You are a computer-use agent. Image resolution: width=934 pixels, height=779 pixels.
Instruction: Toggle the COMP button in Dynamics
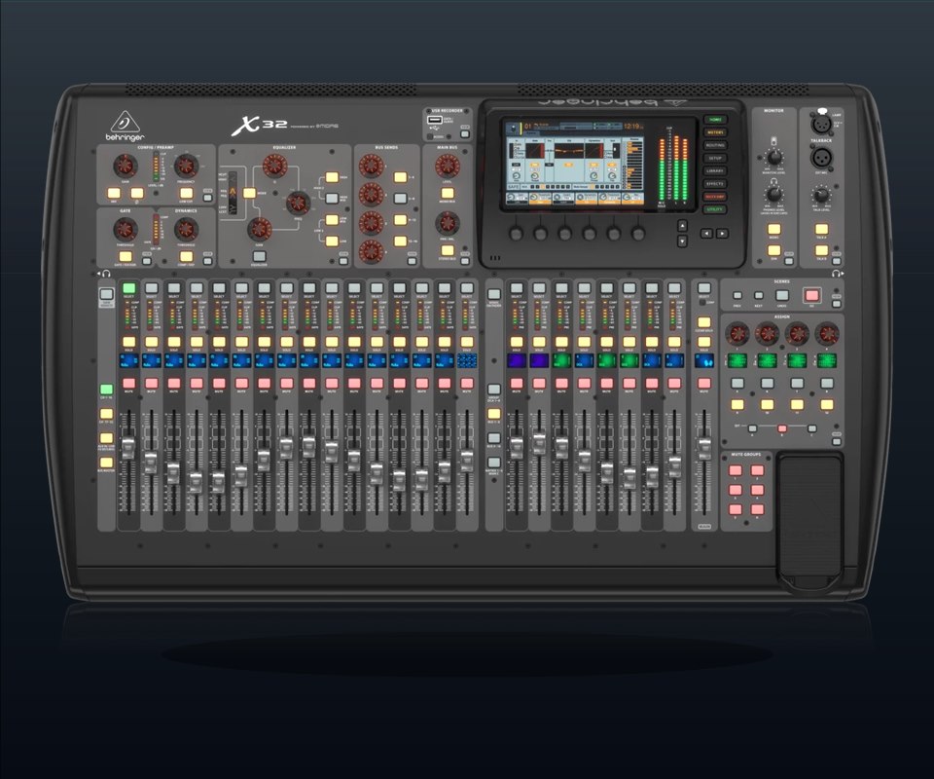pos(186,256)
